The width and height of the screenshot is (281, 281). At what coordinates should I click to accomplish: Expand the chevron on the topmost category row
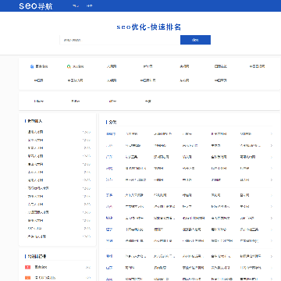[x=272, y=134]
